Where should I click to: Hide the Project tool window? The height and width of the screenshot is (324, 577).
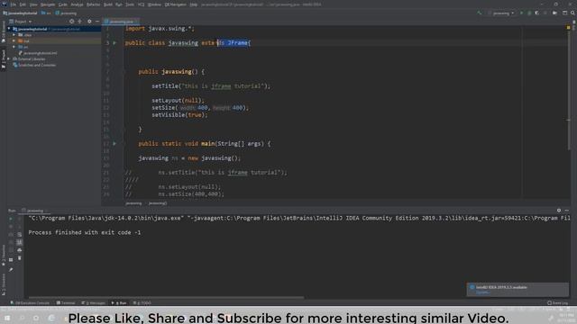click(x=97, y=22)
